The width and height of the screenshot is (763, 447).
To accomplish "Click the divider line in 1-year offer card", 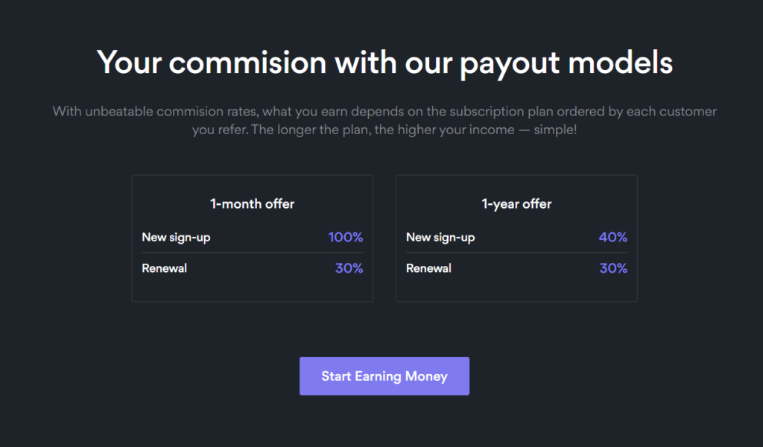I will pyautogui.click(x=516, y=253).
